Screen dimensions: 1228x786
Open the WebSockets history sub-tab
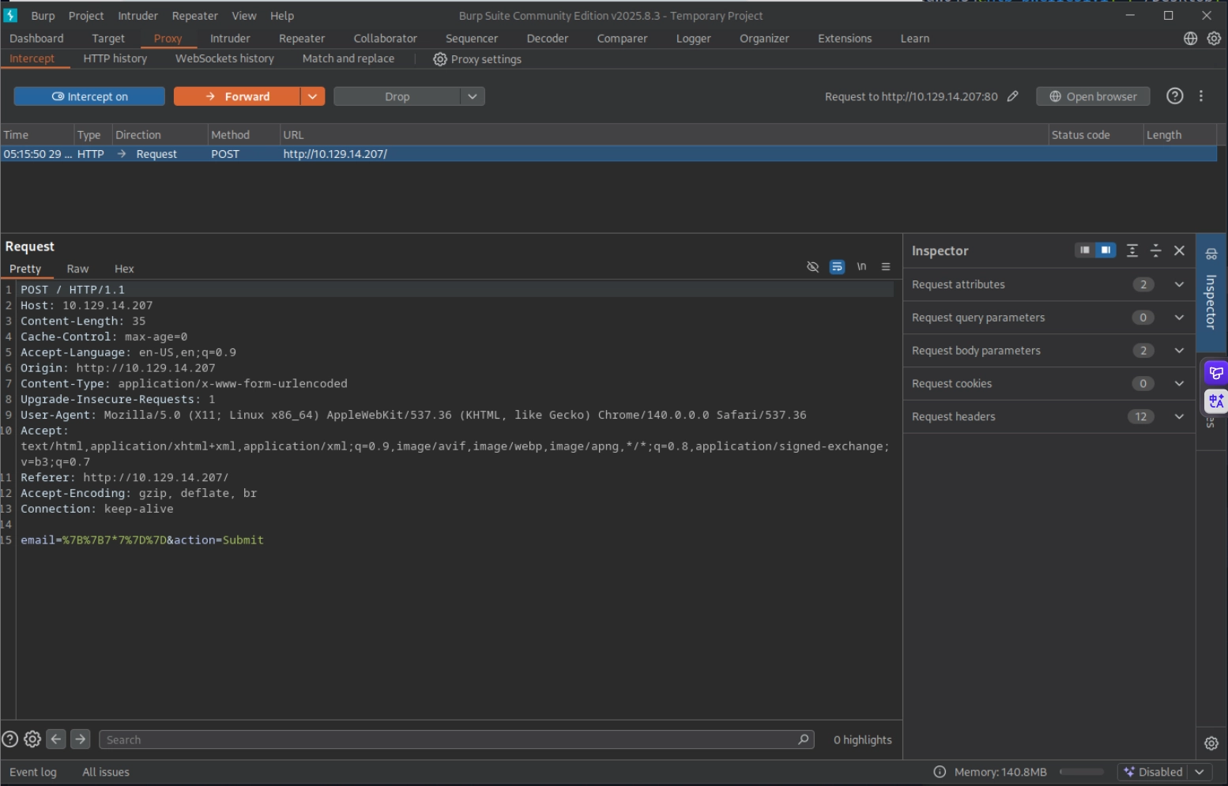point(224,58)
